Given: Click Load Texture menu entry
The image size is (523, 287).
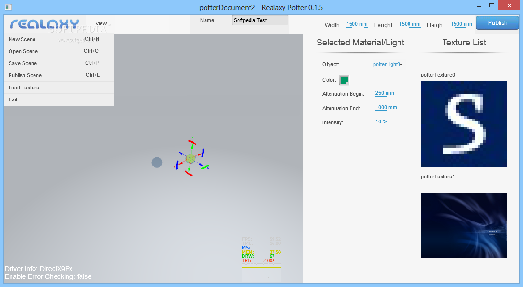Looking at the screenshot, I should tap(59, 88).
